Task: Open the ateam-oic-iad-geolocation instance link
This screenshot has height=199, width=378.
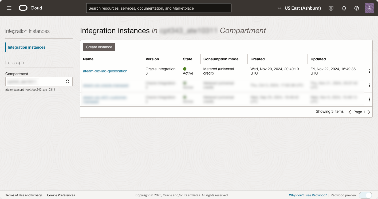Action: pos(105,71)
